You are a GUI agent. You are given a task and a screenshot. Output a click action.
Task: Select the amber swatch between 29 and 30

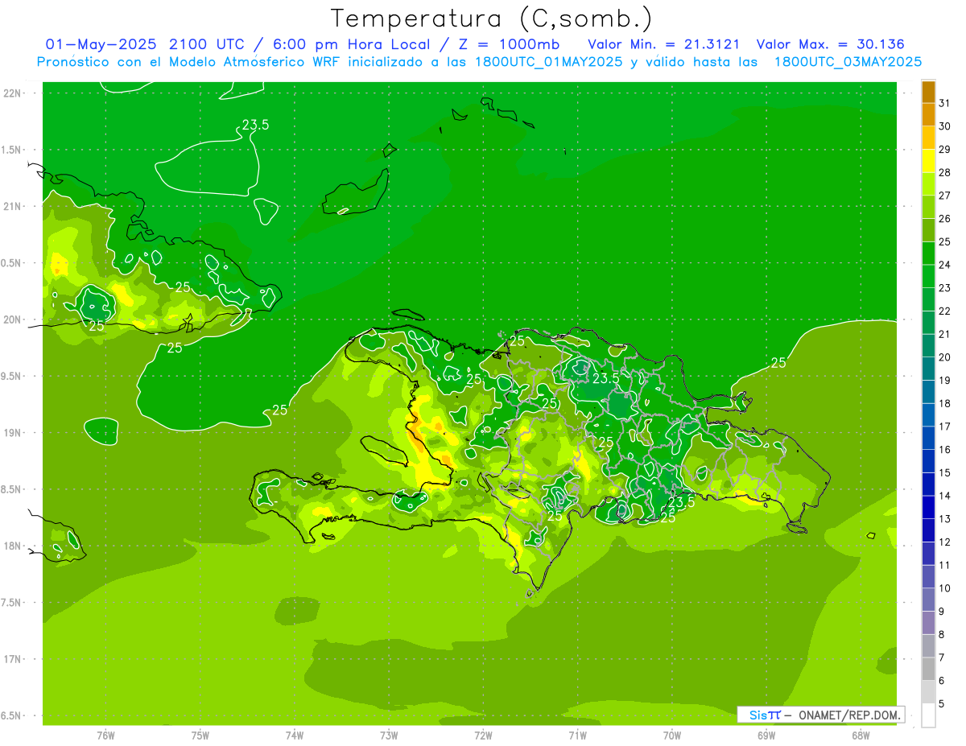[x=928, y=138]
